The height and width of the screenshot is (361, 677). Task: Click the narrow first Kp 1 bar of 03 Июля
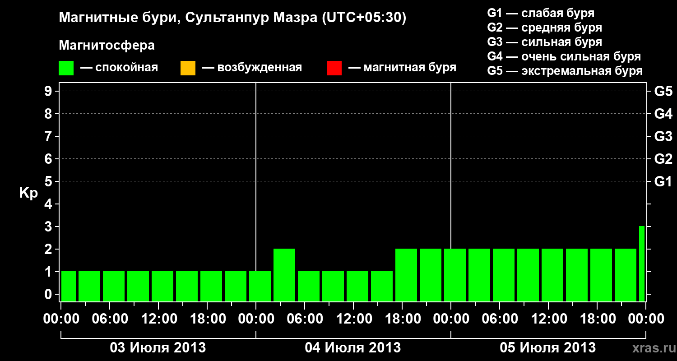[69, 286]
